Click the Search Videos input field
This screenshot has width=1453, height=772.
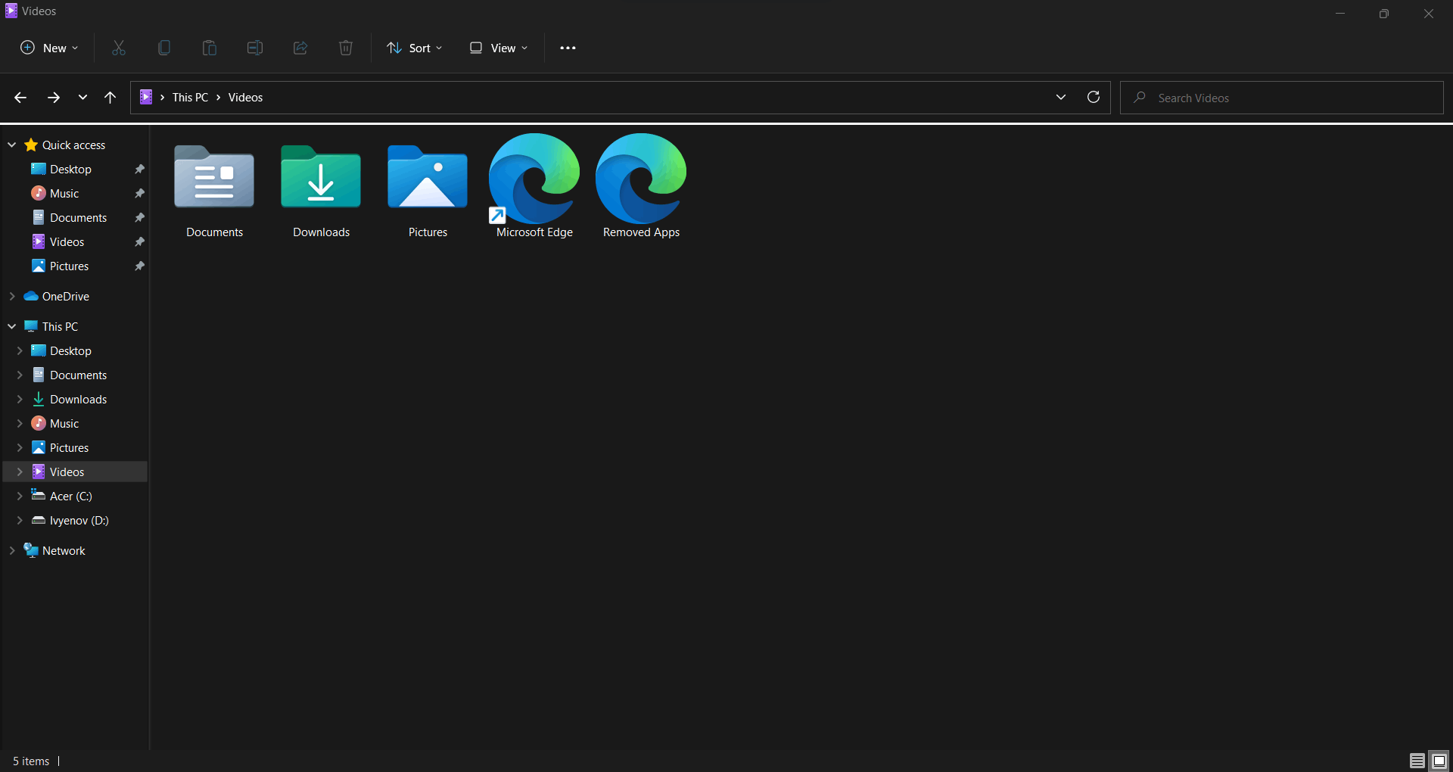pyautogui.click(x=1282, y=98)
